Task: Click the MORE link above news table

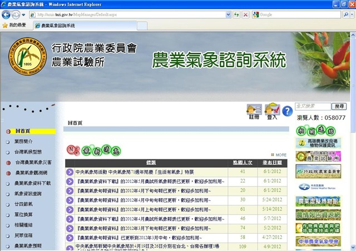Action: coord(280,155)
